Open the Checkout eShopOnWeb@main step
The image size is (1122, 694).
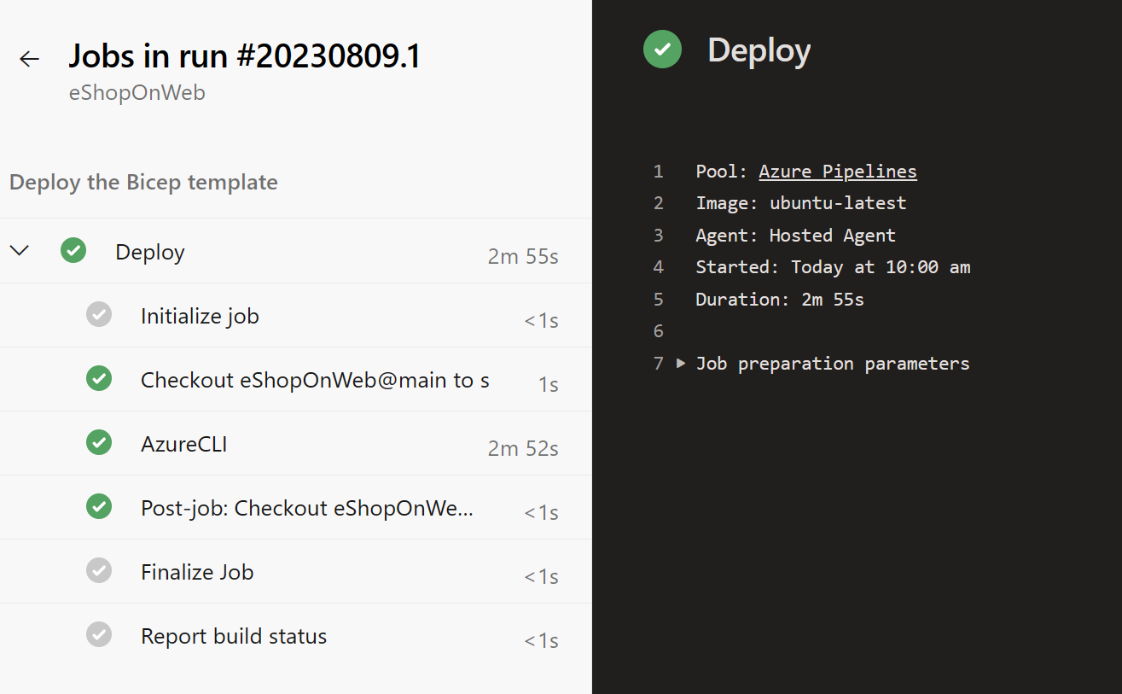[x=295, y=379]
